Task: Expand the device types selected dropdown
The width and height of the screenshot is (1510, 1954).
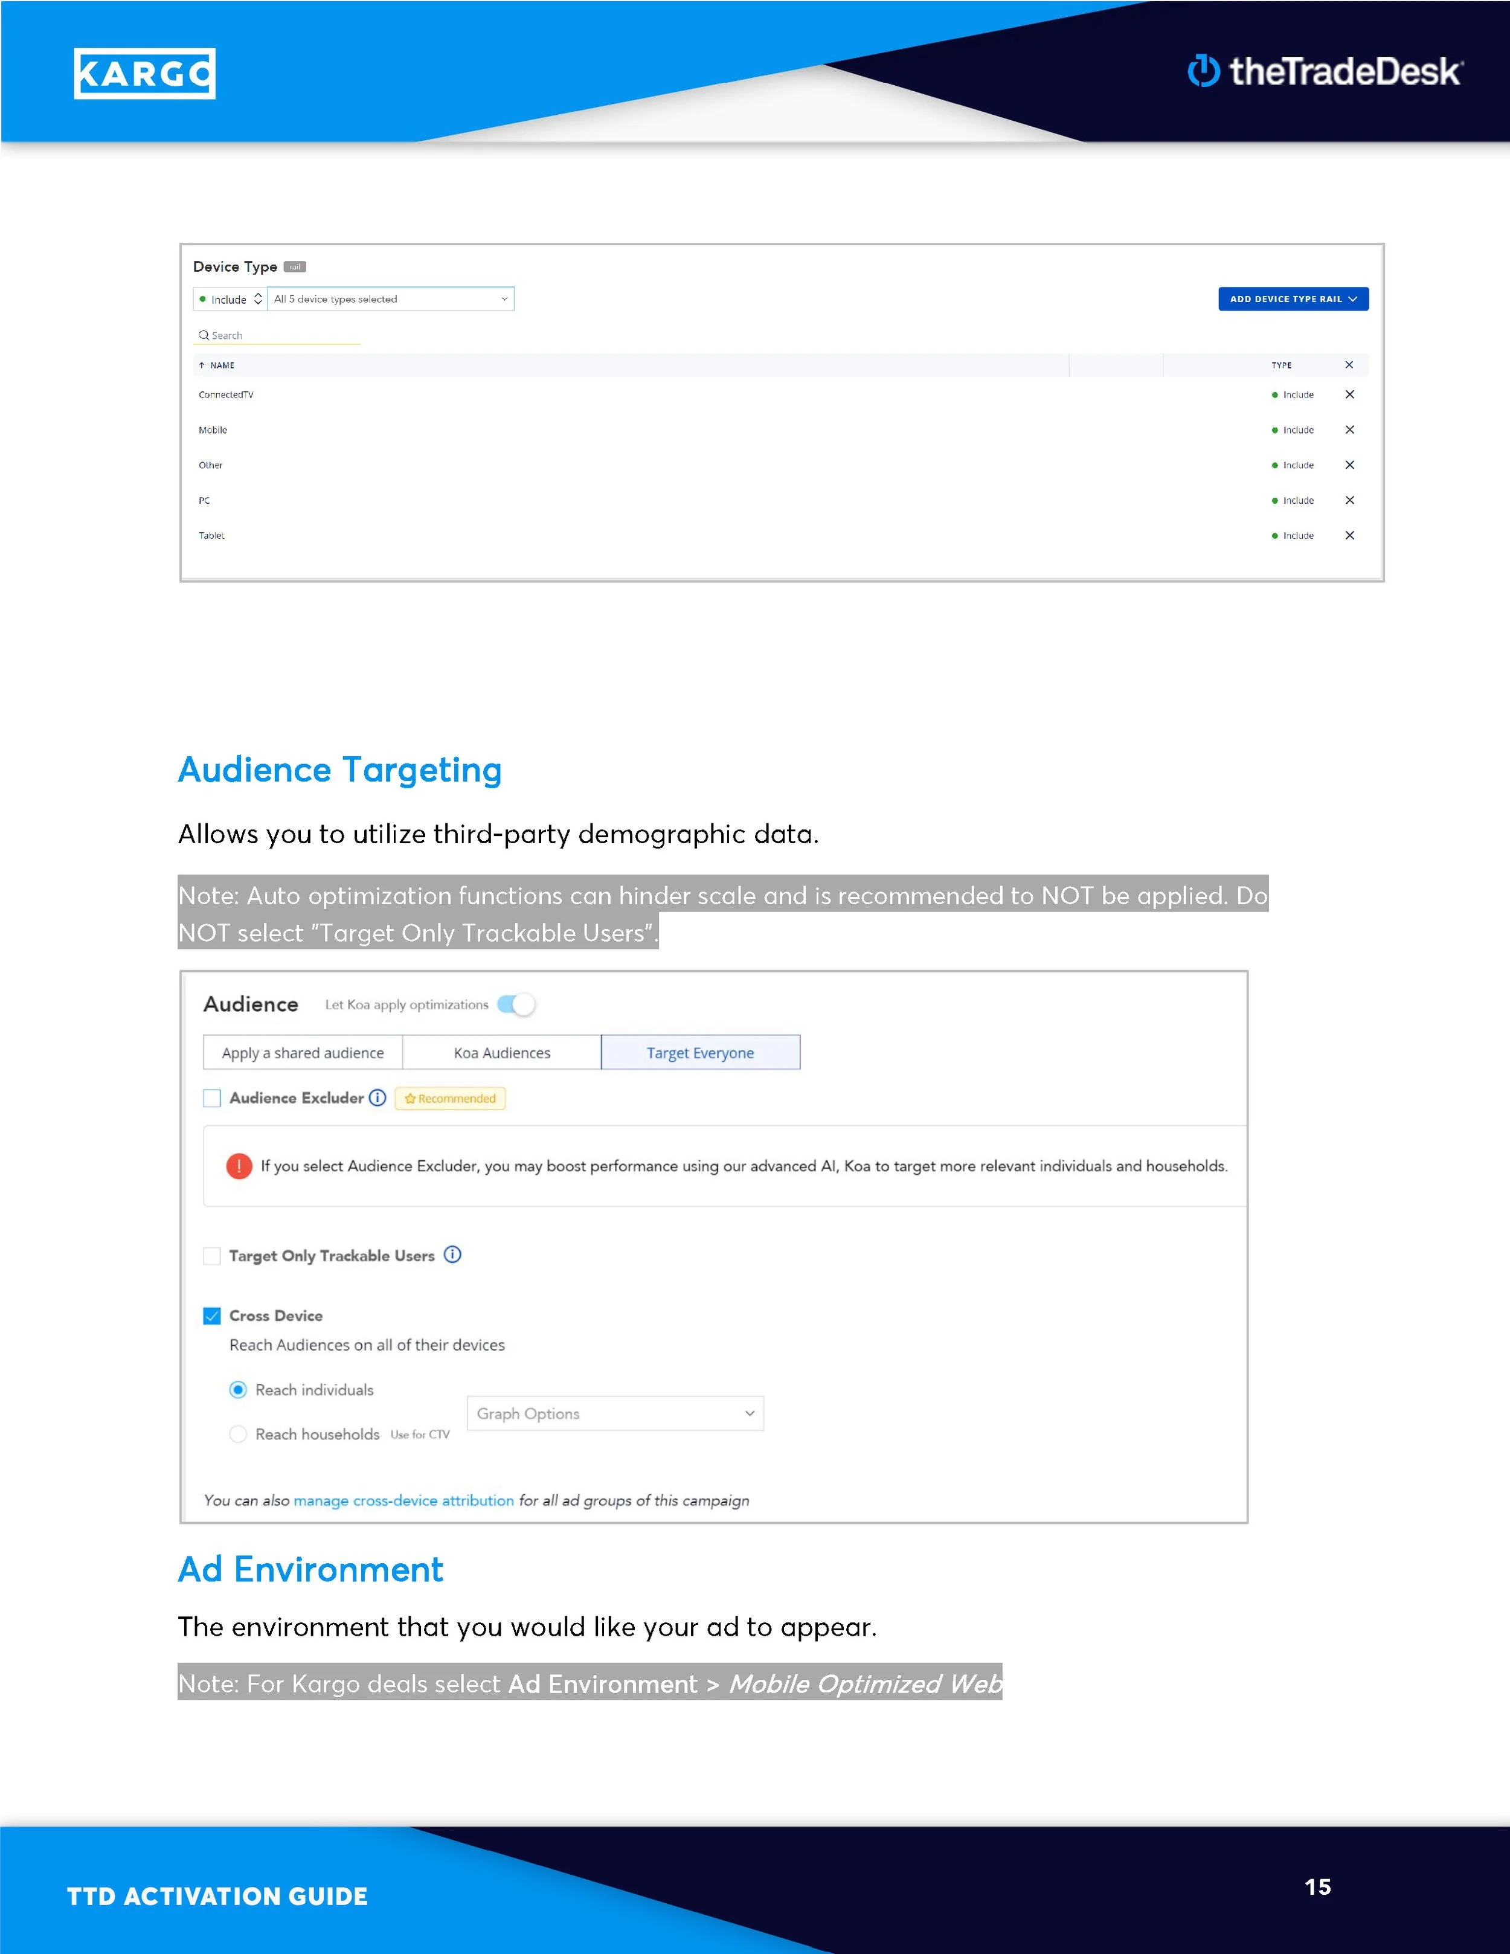Action: pyautogui.click(x=390, y=299)
